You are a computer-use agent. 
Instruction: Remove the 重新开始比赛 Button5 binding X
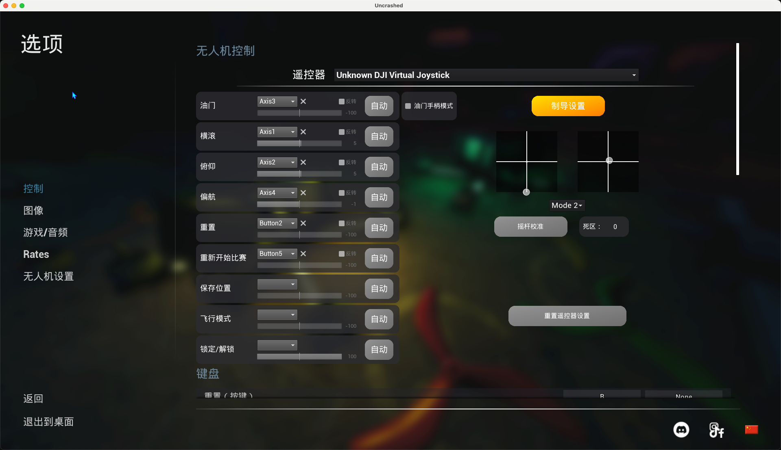(303, 254)
